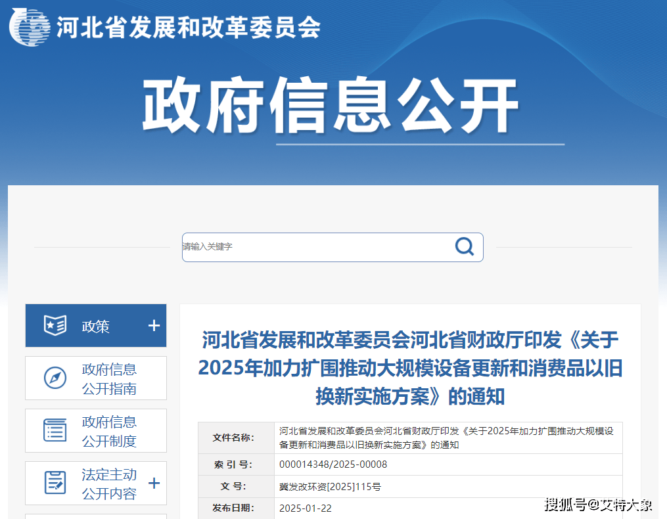The height and width of the screenshot is (519, 667).
Task: Select document number 冀发改环资[2025]115号
Action: pos(330,487)
